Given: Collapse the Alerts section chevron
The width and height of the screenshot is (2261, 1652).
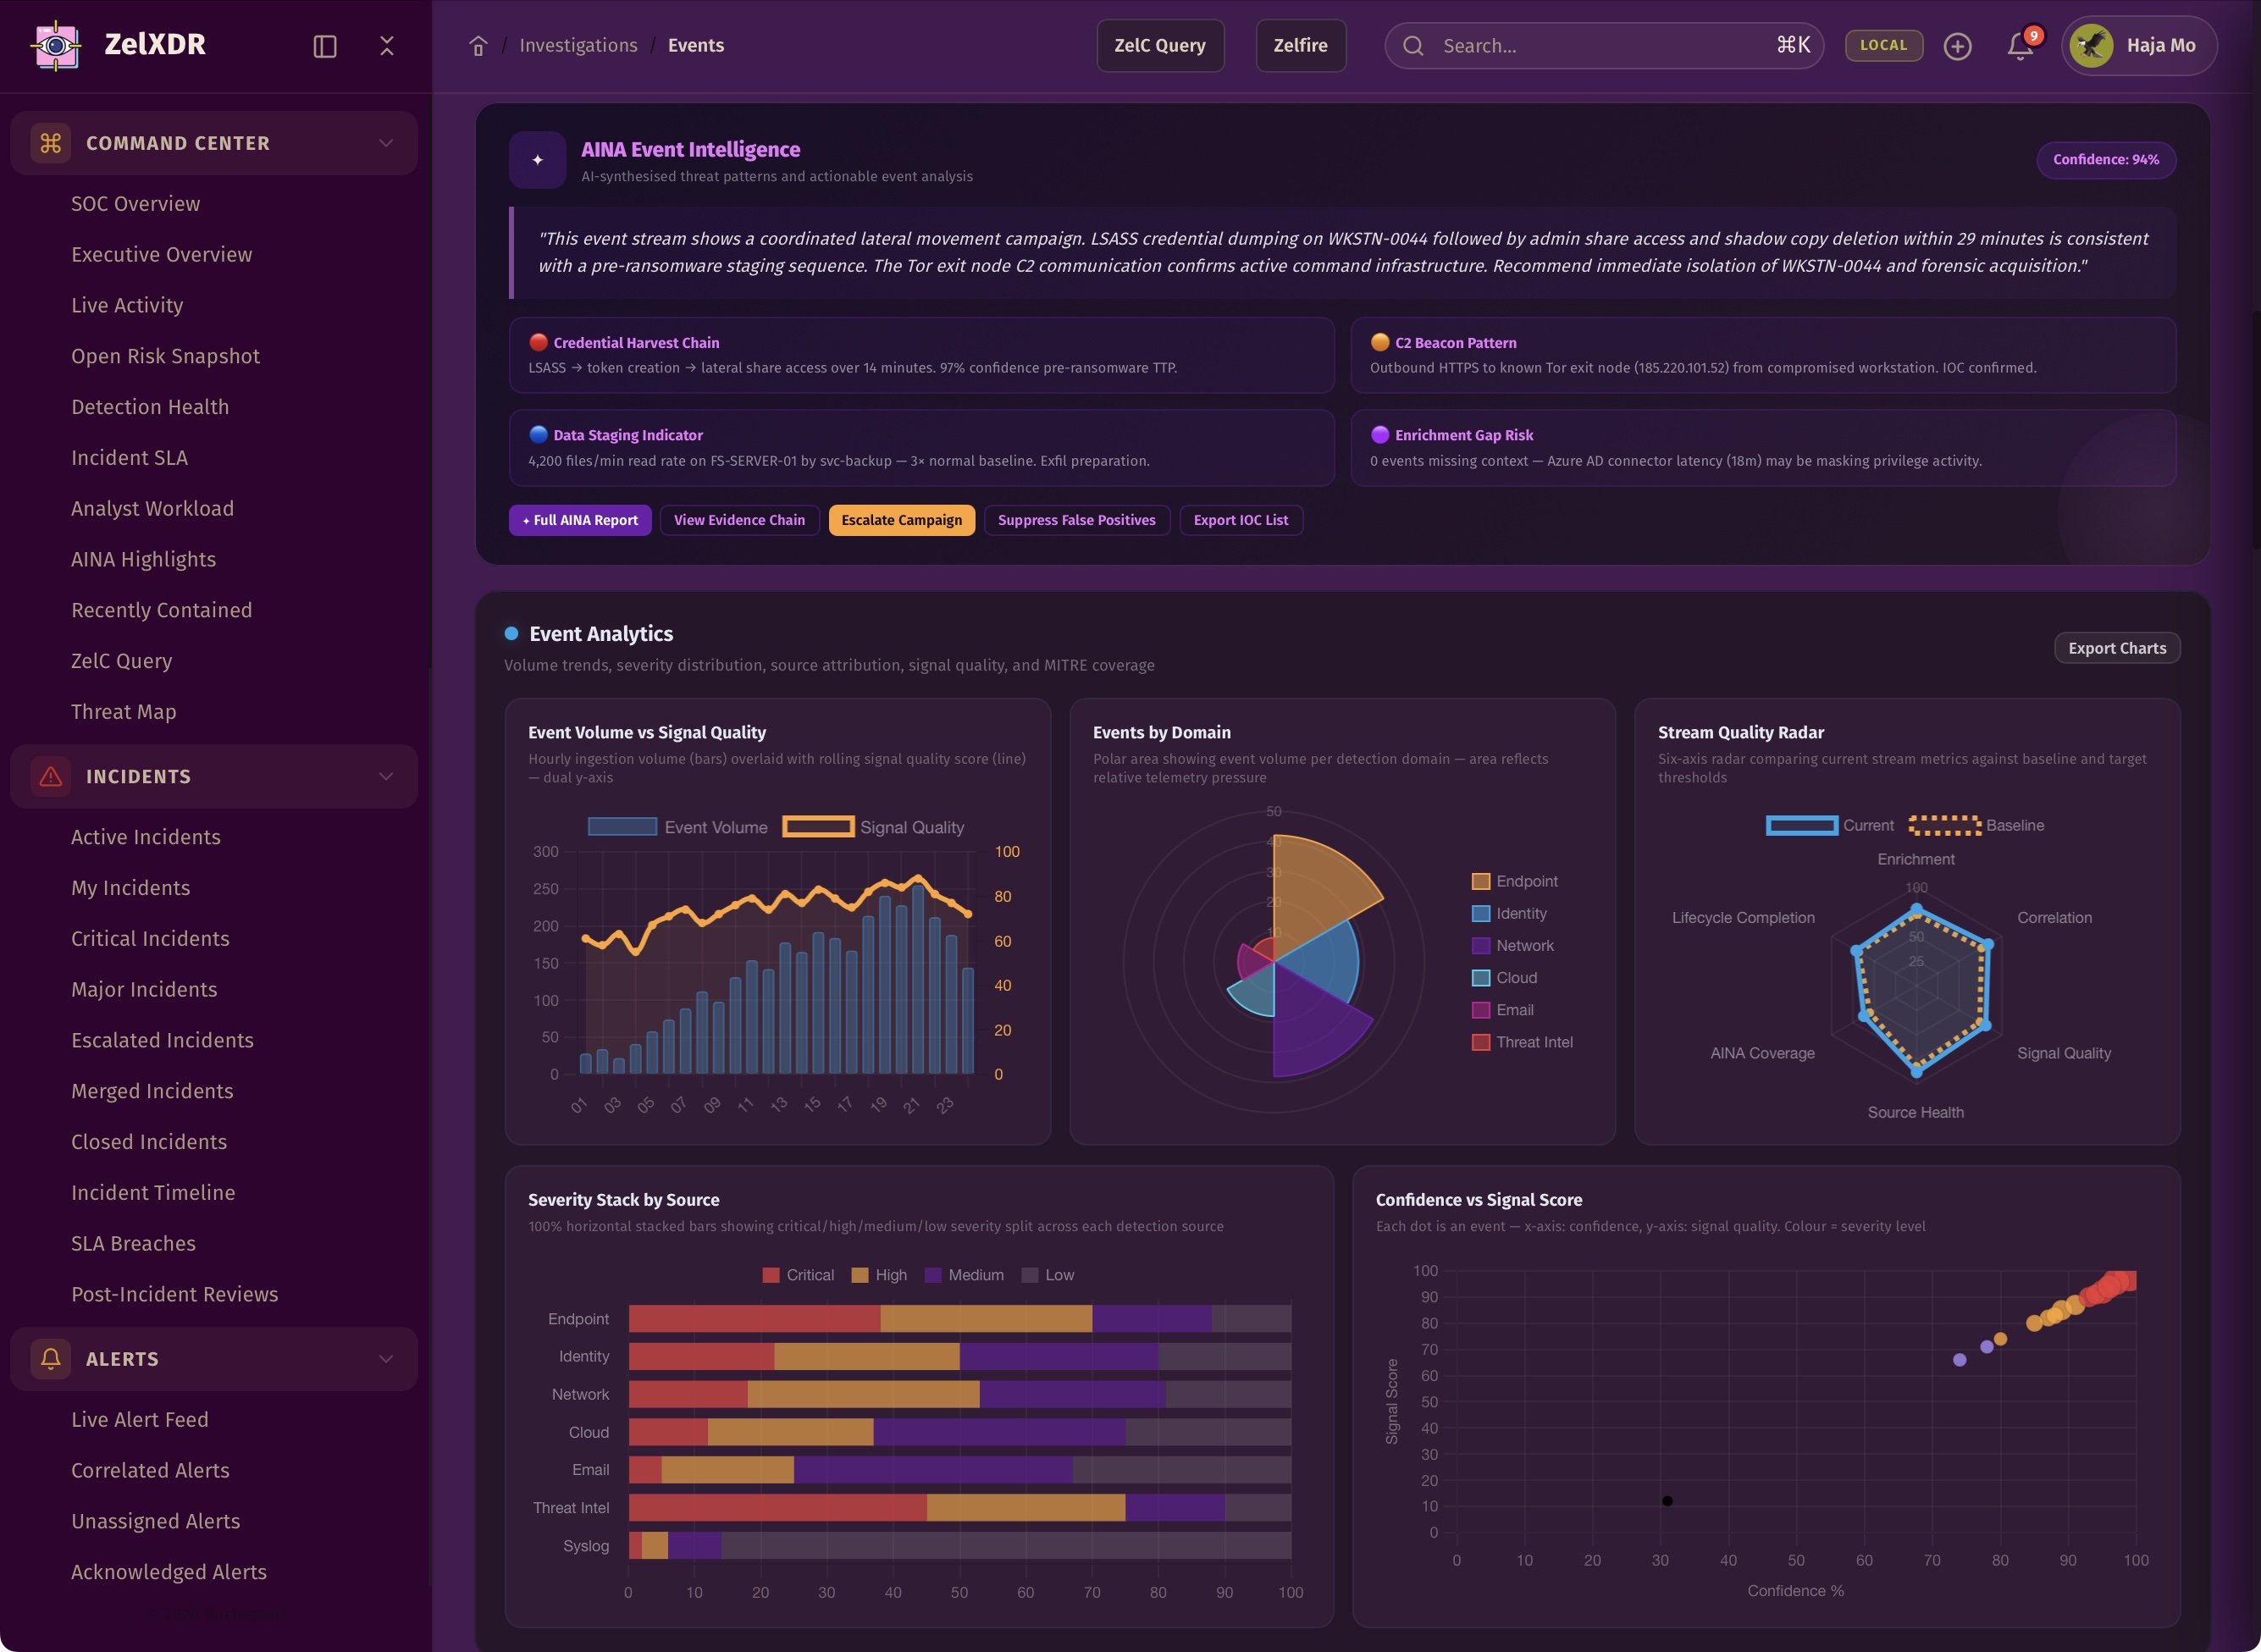Looking at the screenshot, I should point(386,1359).
